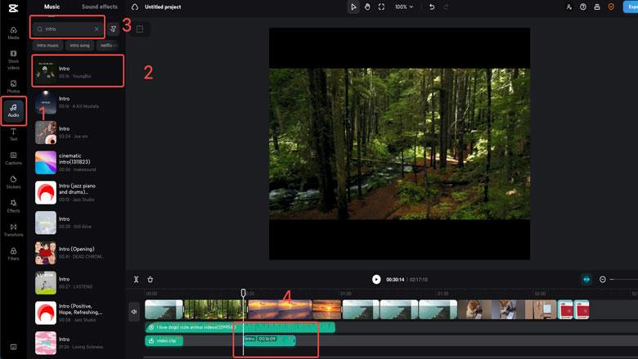Select Intro (Opening) track
This screenshot has width=638, height=359.
(78, 253)
